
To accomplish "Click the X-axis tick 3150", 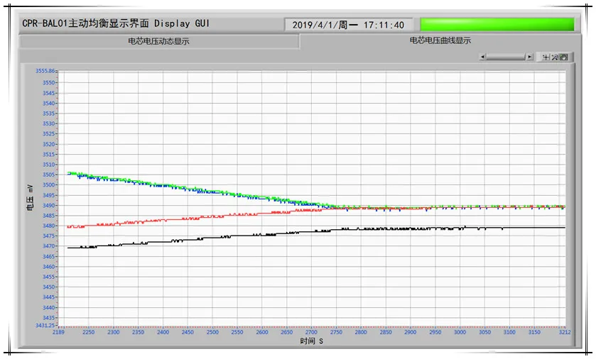I will click(534, 332).
